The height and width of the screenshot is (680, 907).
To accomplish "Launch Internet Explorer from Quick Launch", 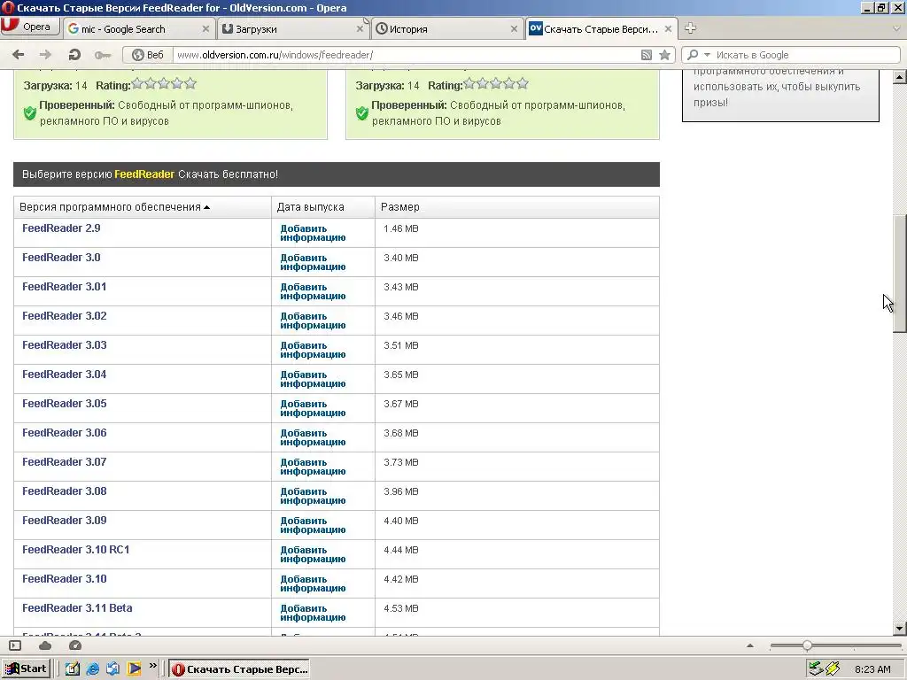I will [92, 669].
